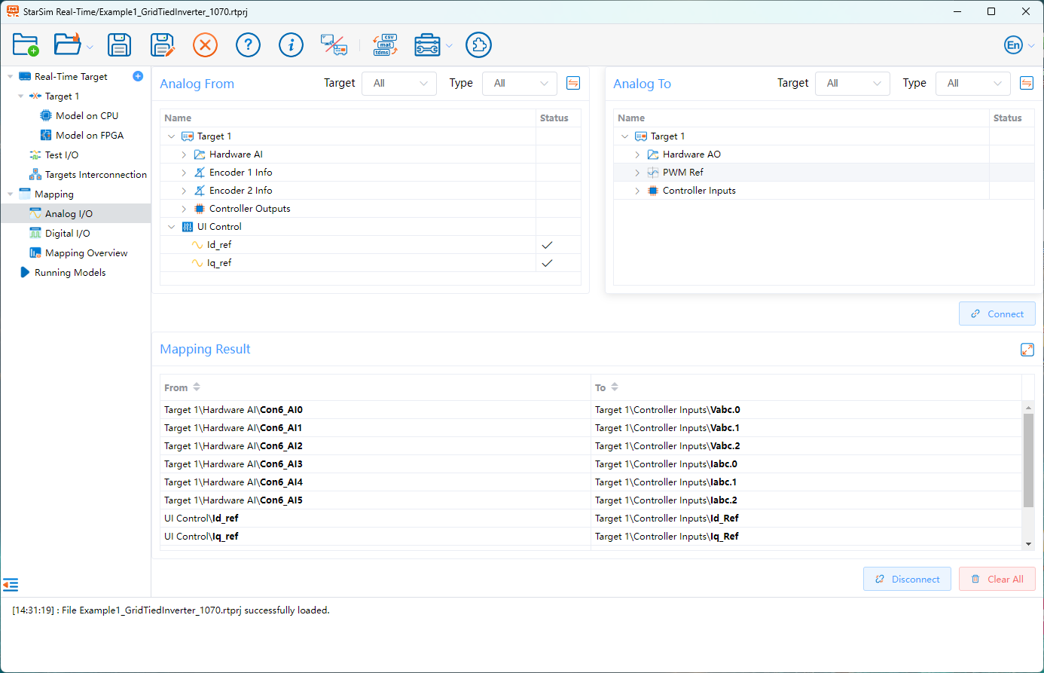Open Analog To Target dropdown
The height and width of the screenshot is (673, 1044).
coord(853,84)
